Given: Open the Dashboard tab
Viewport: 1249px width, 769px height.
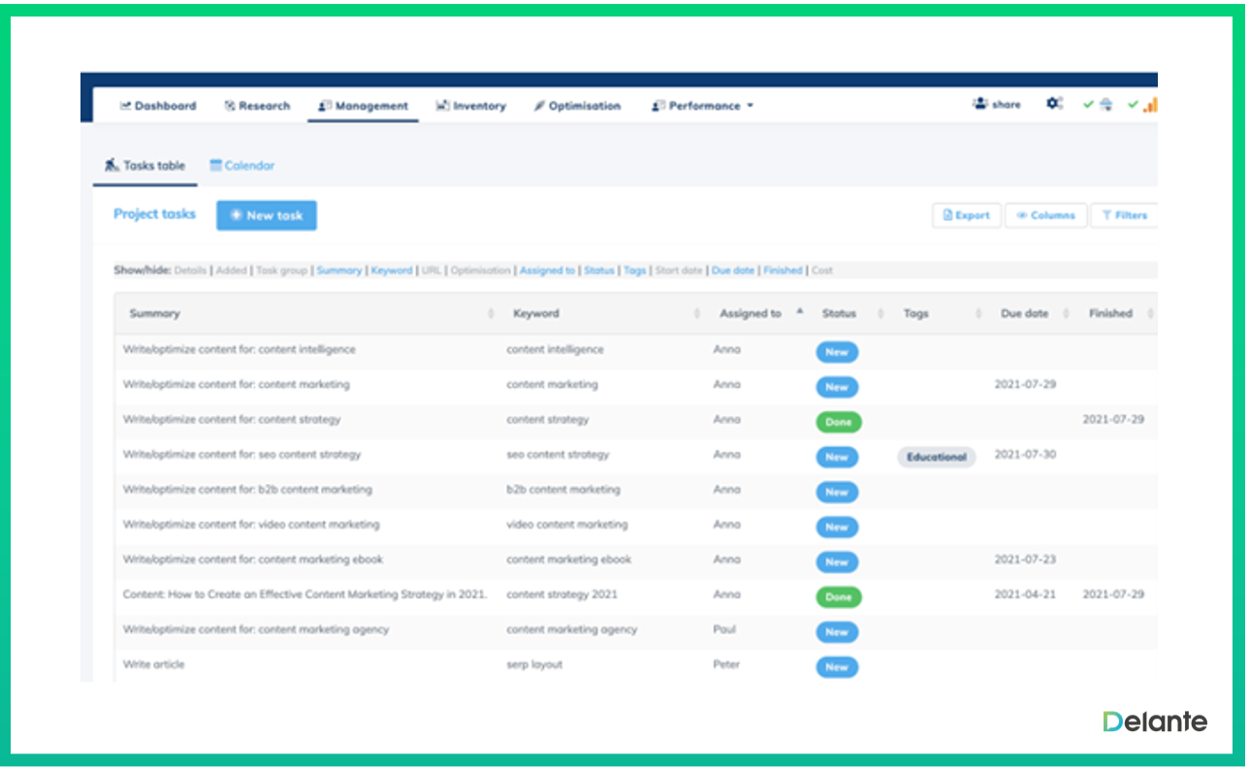Looking at the screenshot, I should click(x=158, y=106).
